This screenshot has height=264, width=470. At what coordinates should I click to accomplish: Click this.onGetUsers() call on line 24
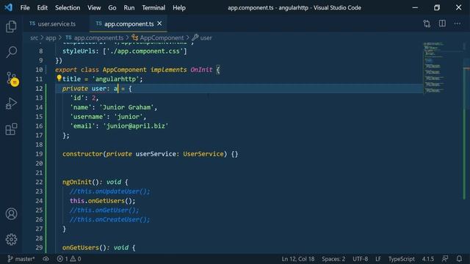point(103,201)
